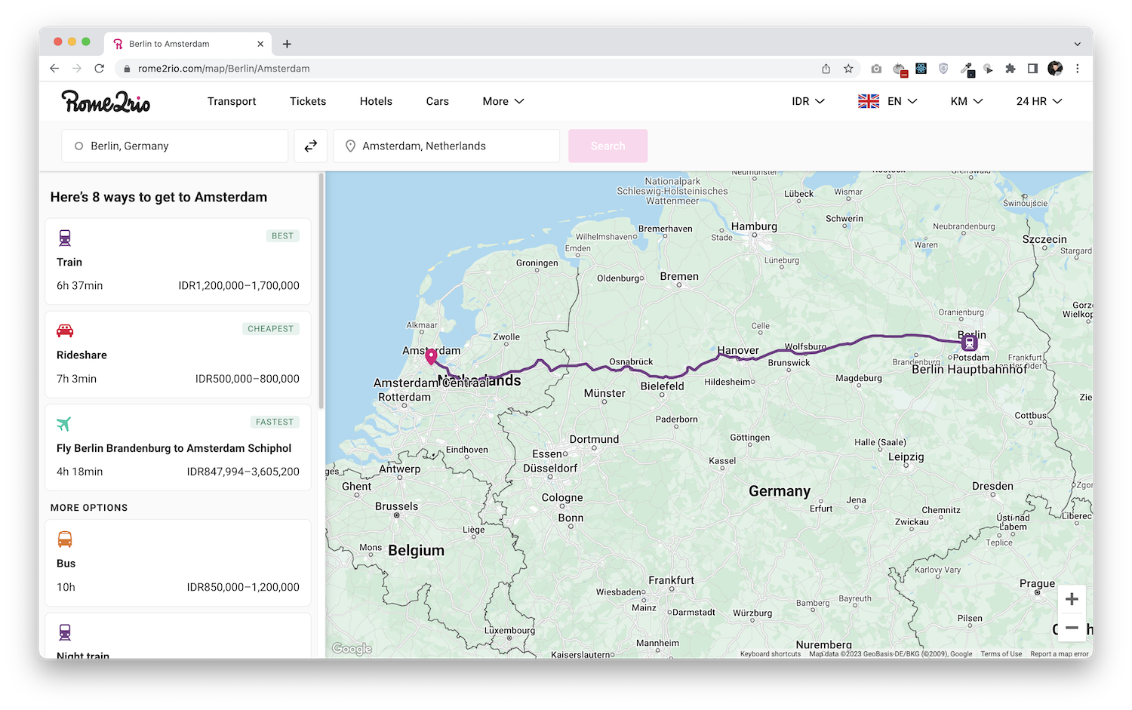This screenshot has width=1132, height=710.
Task: Click the Rome2rio logo
Action: (x=106, y=101)
